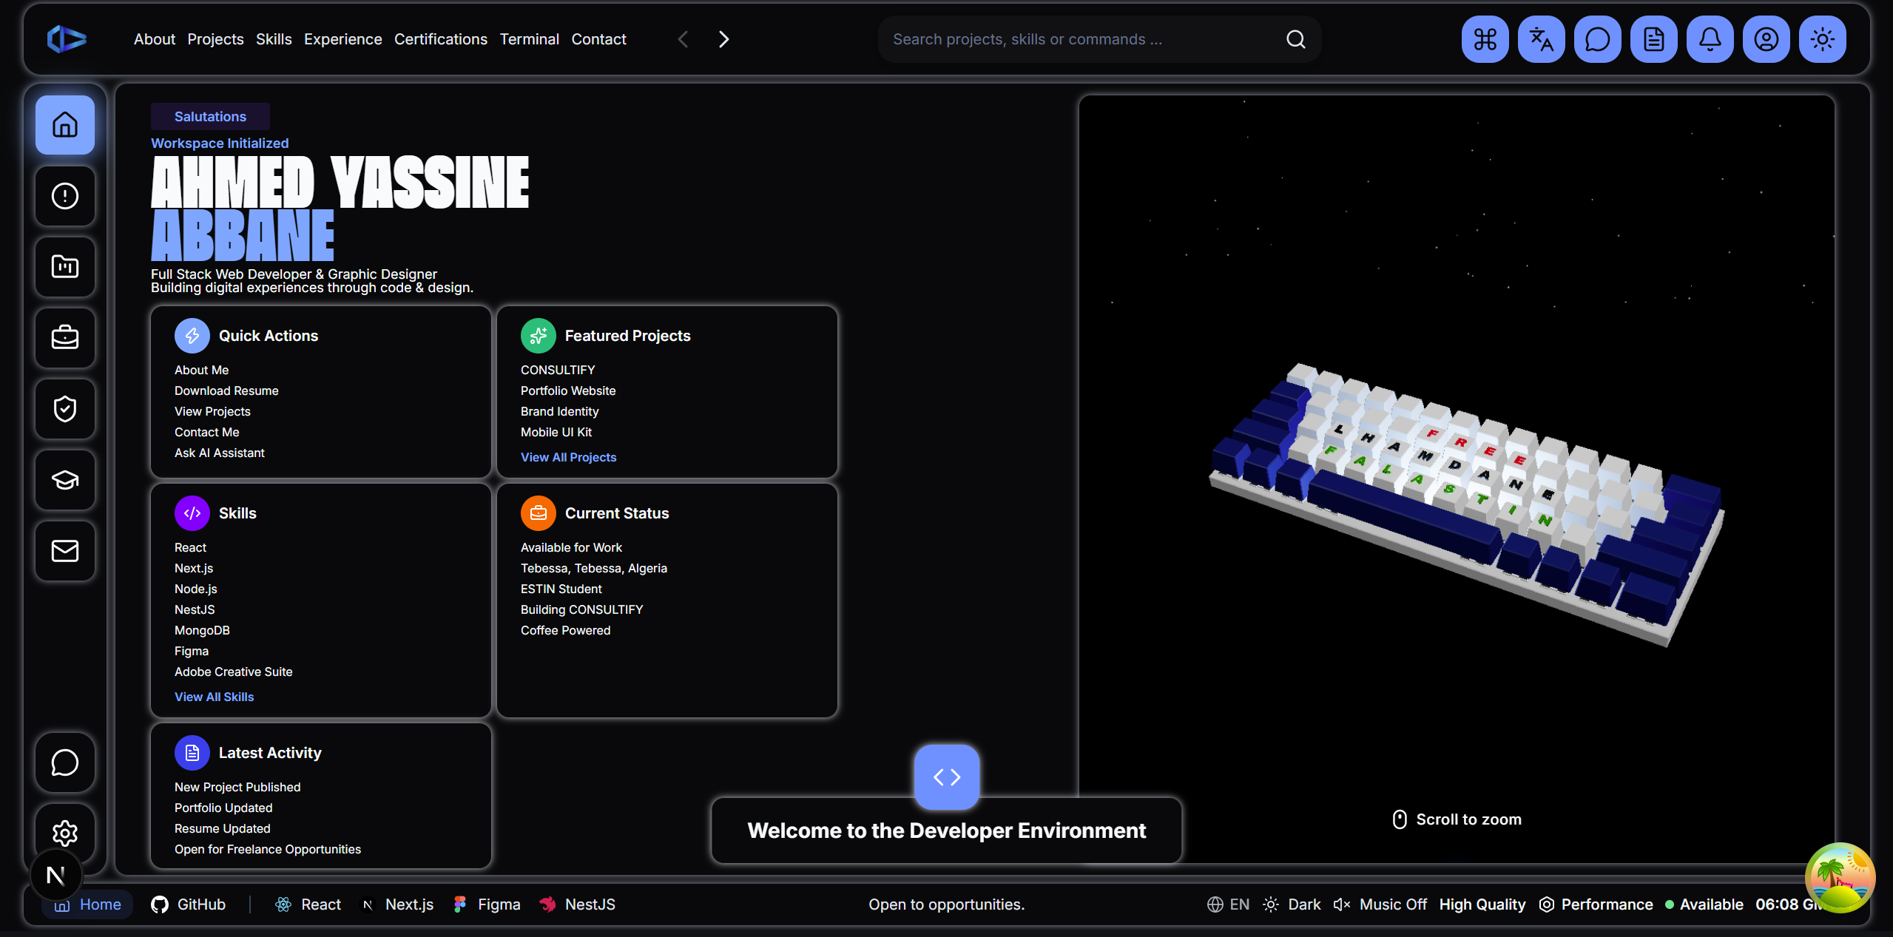Viewport: 1893px width, 937px height.
Task: Click the Current Status briefcase icon
Action: coord(539,513)
